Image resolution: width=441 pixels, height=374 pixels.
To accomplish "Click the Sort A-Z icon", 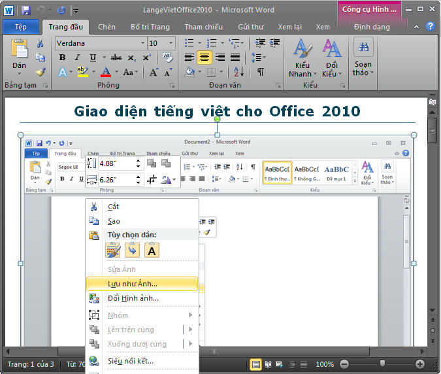I will click(239, 72).
